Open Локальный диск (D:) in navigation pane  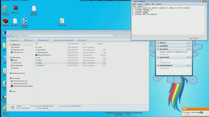[20, 84]
